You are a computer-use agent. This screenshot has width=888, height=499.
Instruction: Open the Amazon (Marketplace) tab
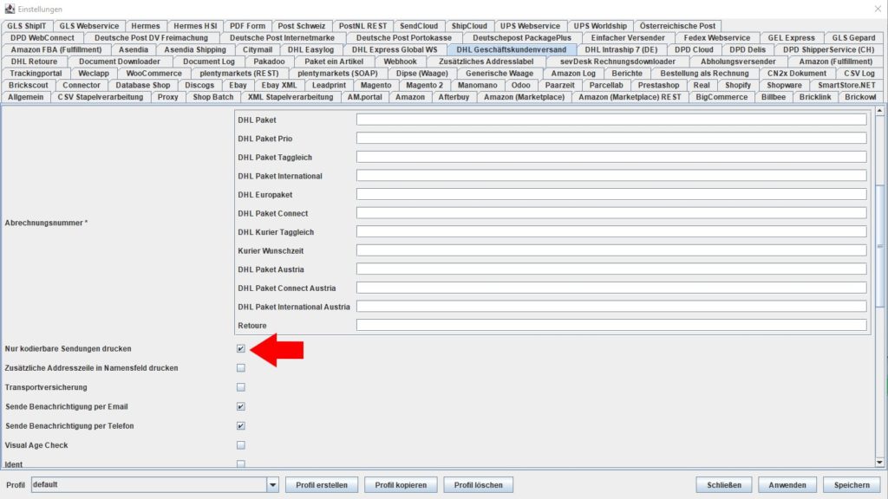point(524,97)
